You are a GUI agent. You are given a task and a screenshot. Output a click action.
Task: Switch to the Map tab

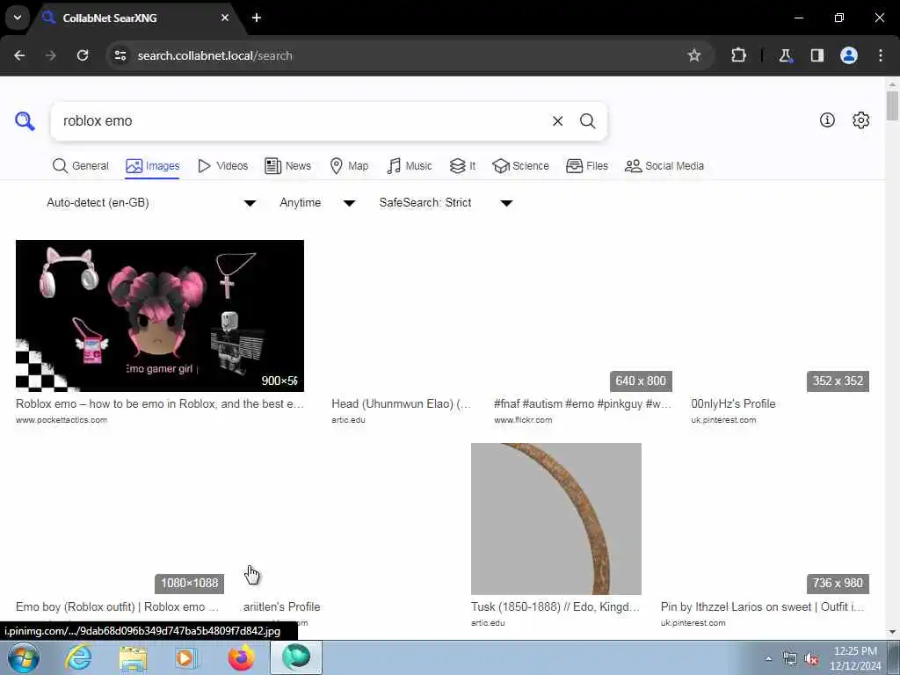point(349,166)
